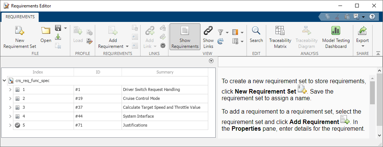Click the Export button
383x147 pixels.
363,37
